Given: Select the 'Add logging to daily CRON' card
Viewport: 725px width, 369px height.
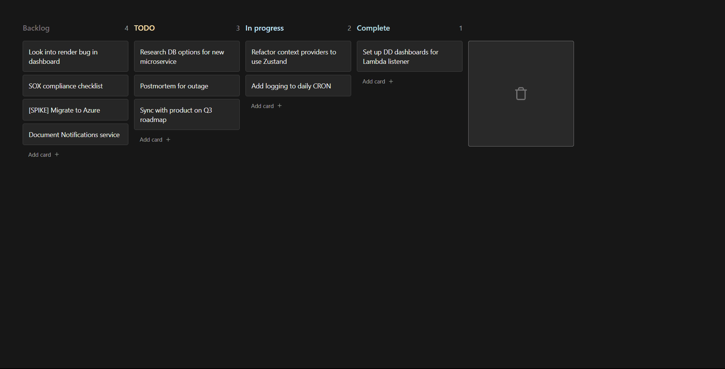Looking at the screenshot, I should tap(298, 86).
